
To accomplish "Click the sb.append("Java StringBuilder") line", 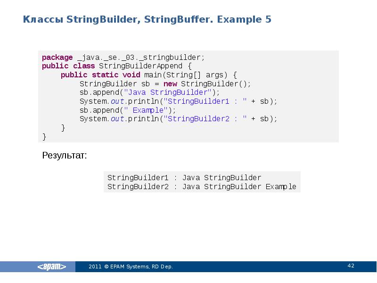I will click(x=149, y=92).
